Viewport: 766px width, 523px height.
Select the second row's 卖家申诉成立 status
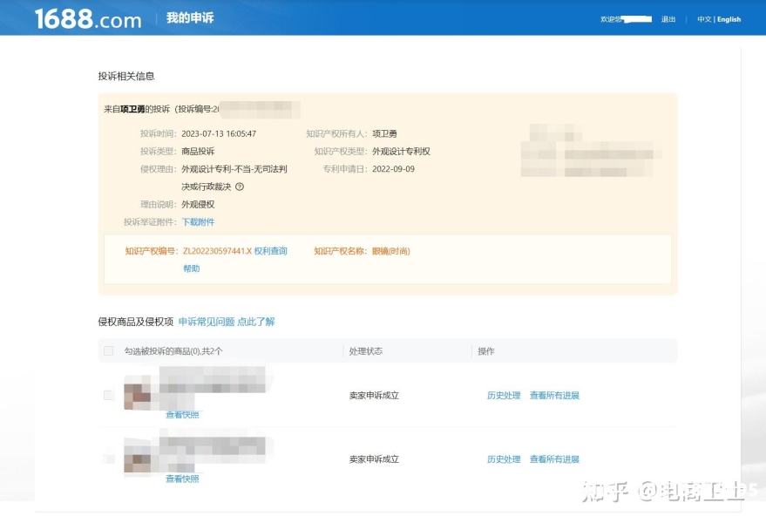pyautogui.click(x=374, y=459)
